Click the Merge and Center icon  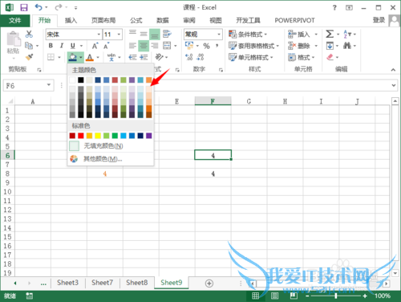pos(167,46)
